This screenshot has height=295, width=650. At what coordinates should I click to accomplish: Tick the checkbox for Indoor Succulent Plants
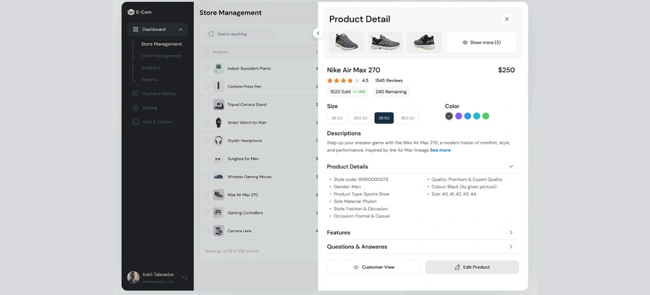pyautogui.click(x=207, y=68)
